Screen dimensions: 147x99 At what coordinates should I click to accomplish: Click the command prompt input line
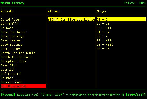(x=73, y=90)
